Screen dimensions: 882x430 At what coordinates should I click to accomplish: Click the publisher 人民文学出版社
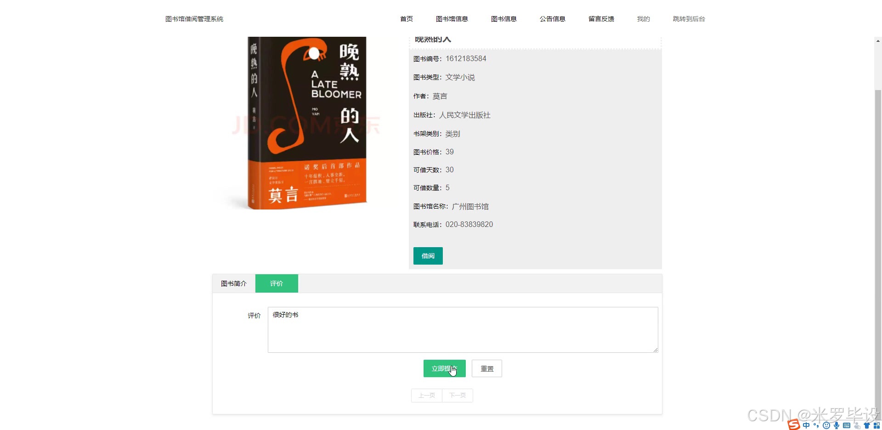point(465,115)
